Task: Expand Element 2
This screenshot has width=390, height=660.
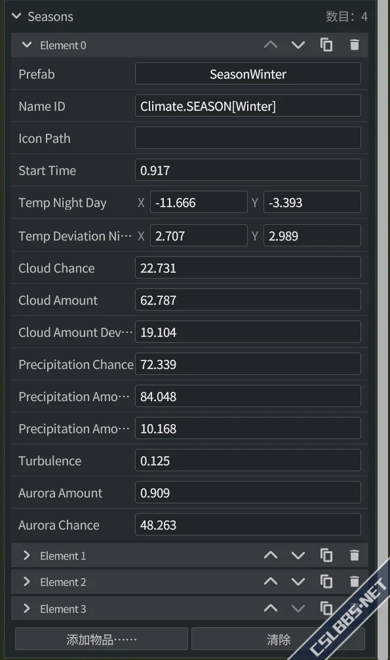Action: [x=26, y=582]
